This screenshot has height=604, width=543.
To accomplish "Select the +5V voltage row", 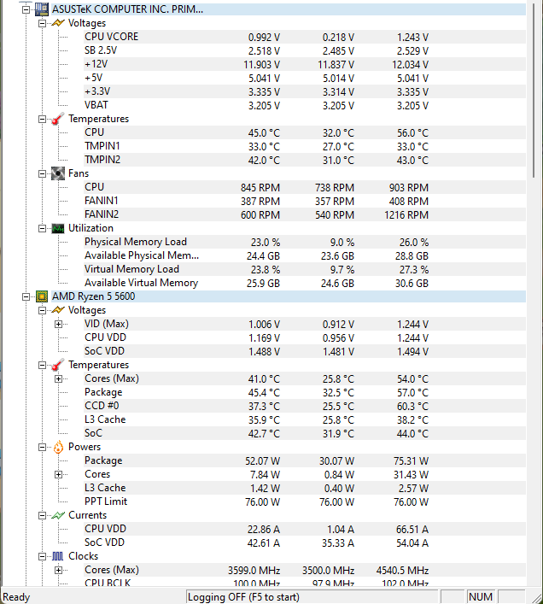I will 304,78.
